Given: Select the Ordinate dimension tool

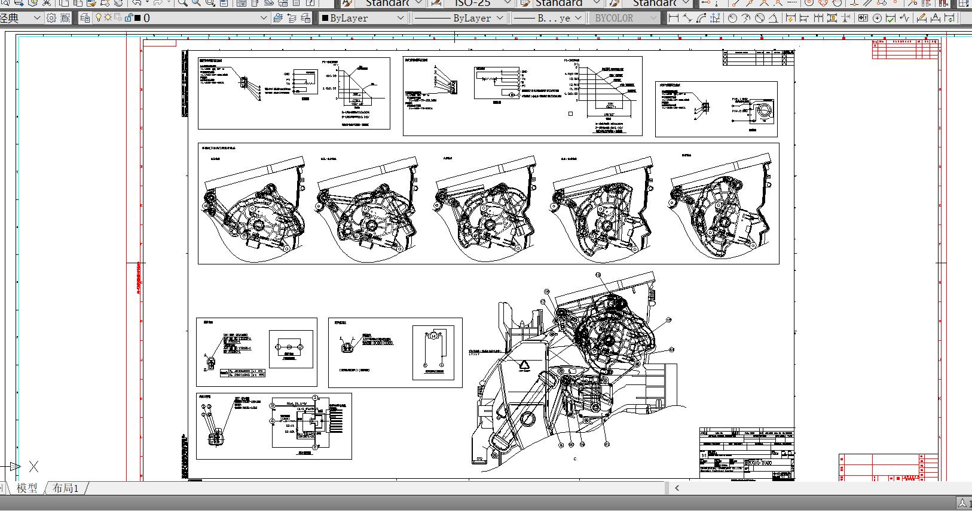Looking at the screenshot, I should [715, 18].
